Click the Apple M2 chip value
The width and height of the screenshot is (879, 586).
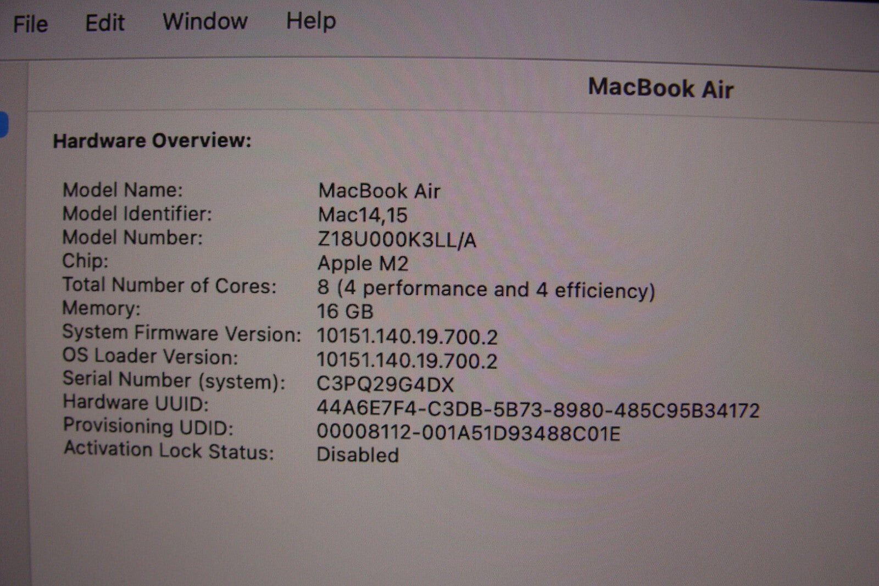pyautogui.click(x=363, y=264)
